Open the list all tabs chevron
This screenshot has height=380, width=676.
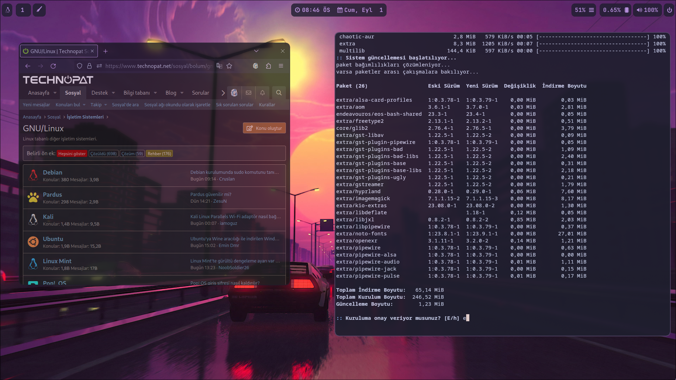tap(256, 51)
